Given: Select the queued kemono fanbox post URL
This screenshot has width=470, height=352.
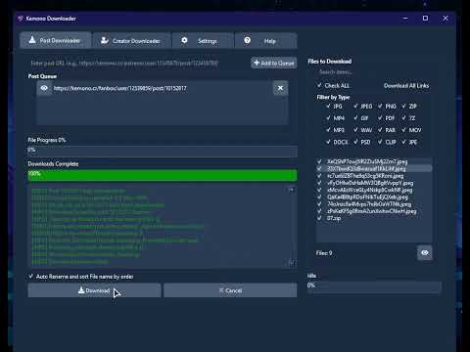Looking at the screenshot, I should coord(120,88).
